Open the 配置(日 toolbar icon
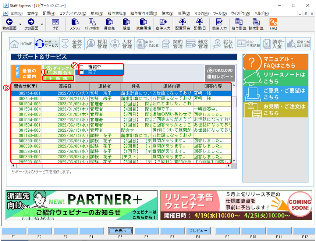Screen dimensions: 316x241 pos(200,25)
